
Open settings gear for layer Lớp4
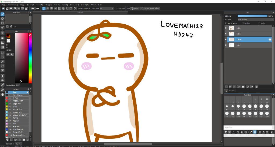click(x=270, y=40)
